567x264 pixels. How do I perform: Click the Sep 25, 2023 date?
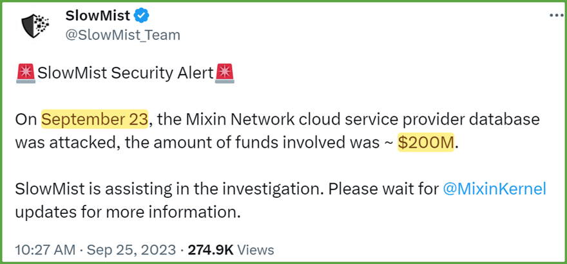[x=131, y=250]
